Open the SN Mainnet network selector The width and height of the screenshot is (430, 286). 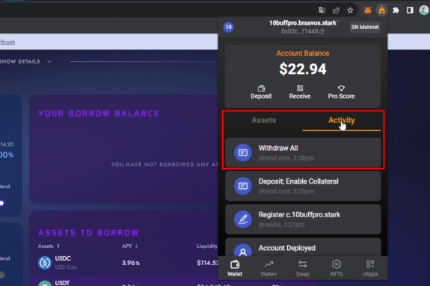tap(365, 27)
